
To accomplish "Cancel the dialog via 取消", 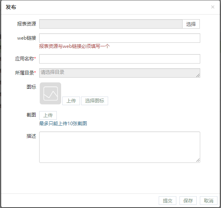I will [208, 201].
